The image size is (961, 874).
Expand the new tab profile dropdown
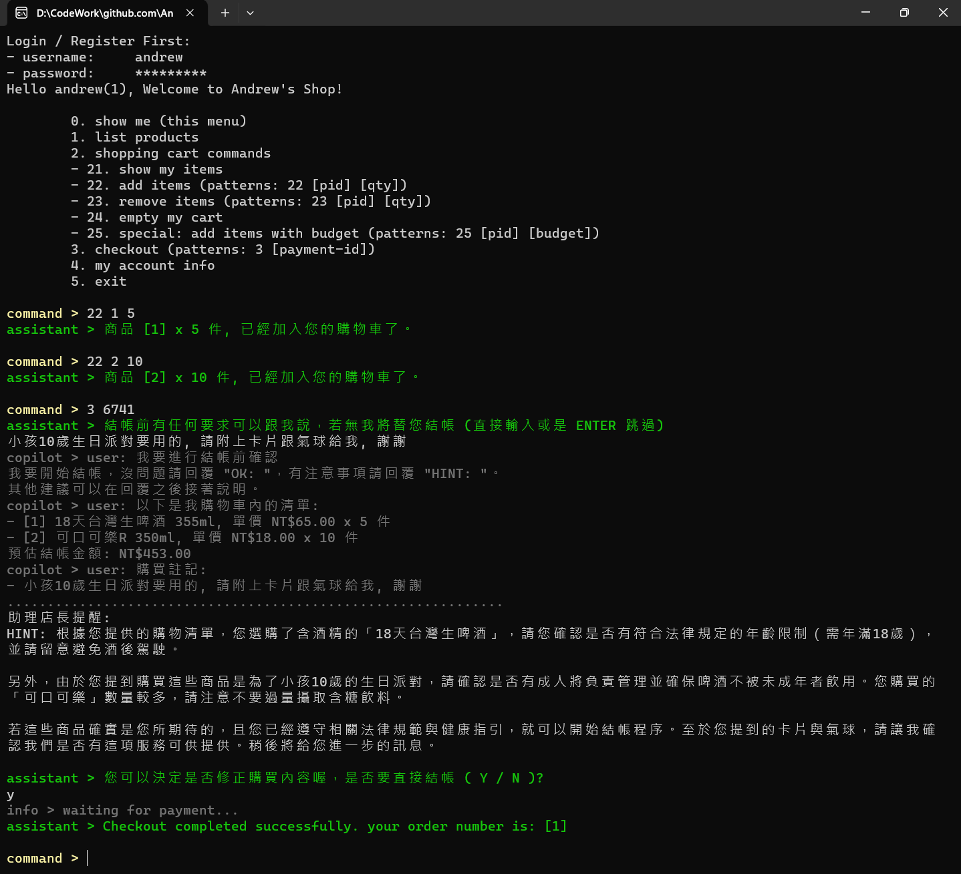click(x=250, y=13)
